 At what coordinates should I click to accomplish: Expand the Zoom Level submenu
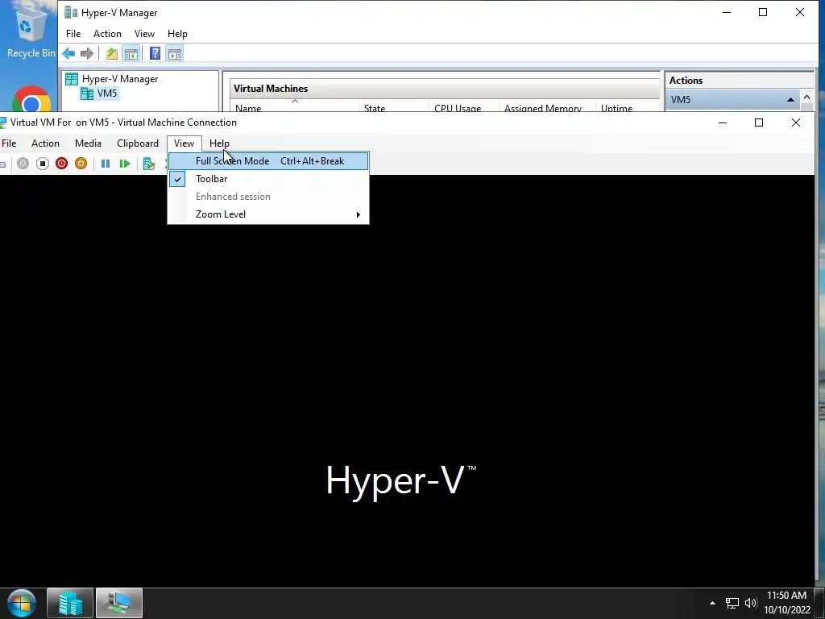click(268, 214)
